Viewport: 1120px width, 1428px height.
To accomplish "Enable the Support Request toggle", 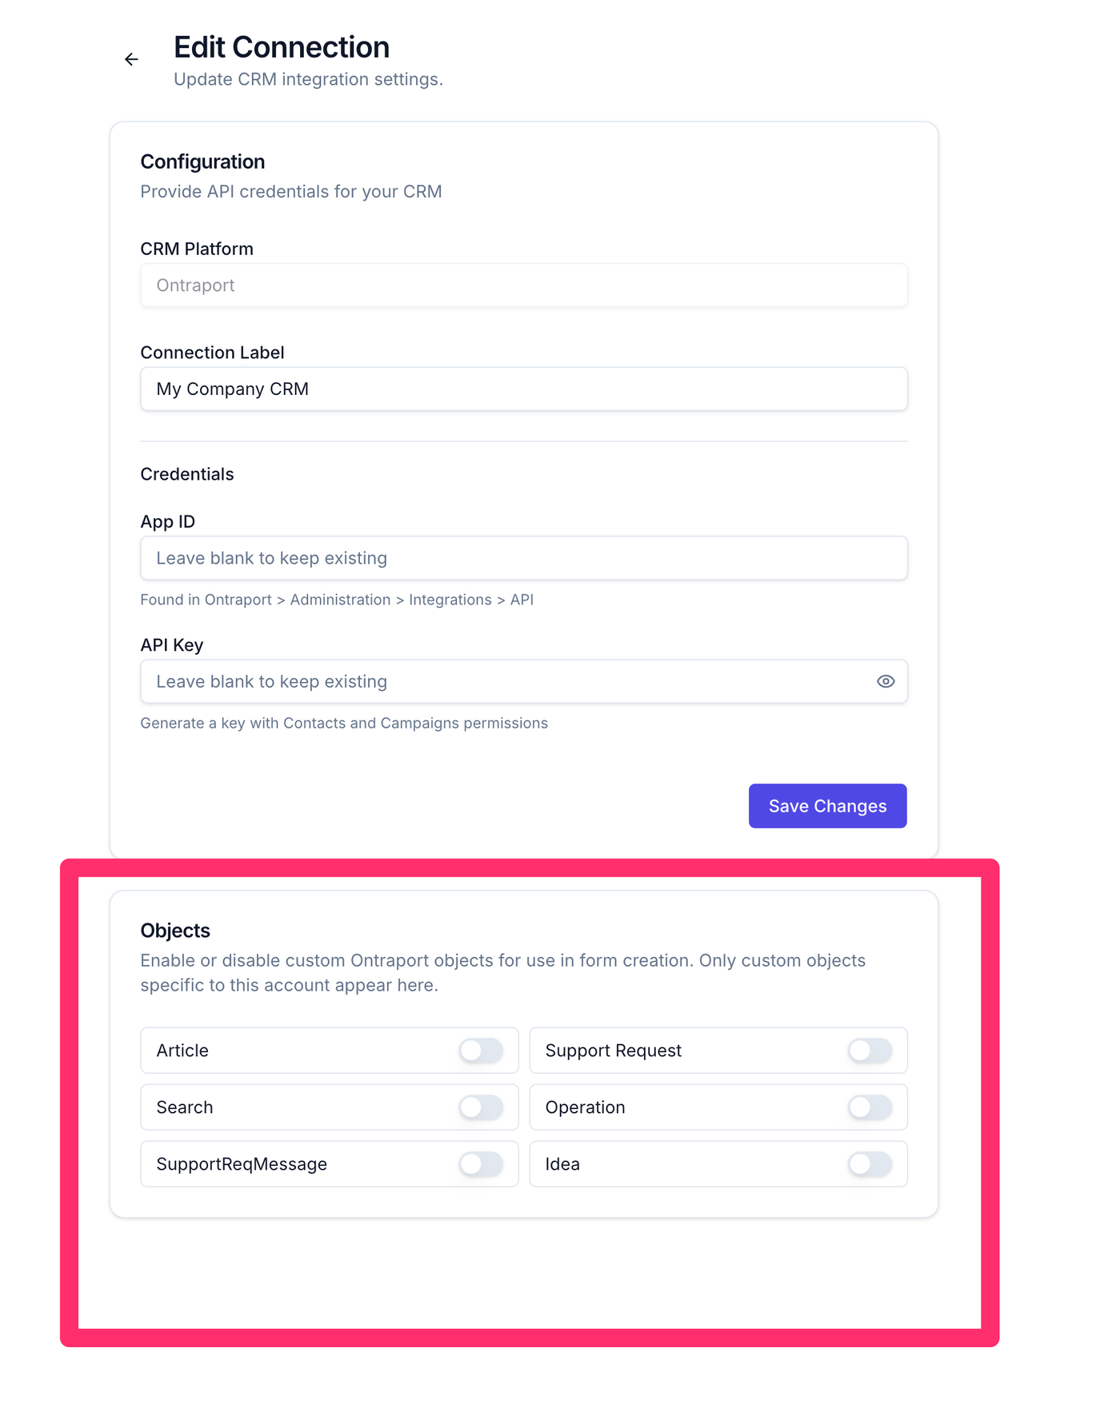I will point(870,1050).
